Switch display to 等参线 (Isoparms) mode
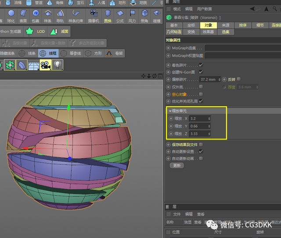The height and width of the screenshot is (238, 281). point(71,53)
